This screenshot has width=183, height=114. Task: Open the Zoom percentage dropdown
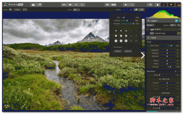pos(76,10)
